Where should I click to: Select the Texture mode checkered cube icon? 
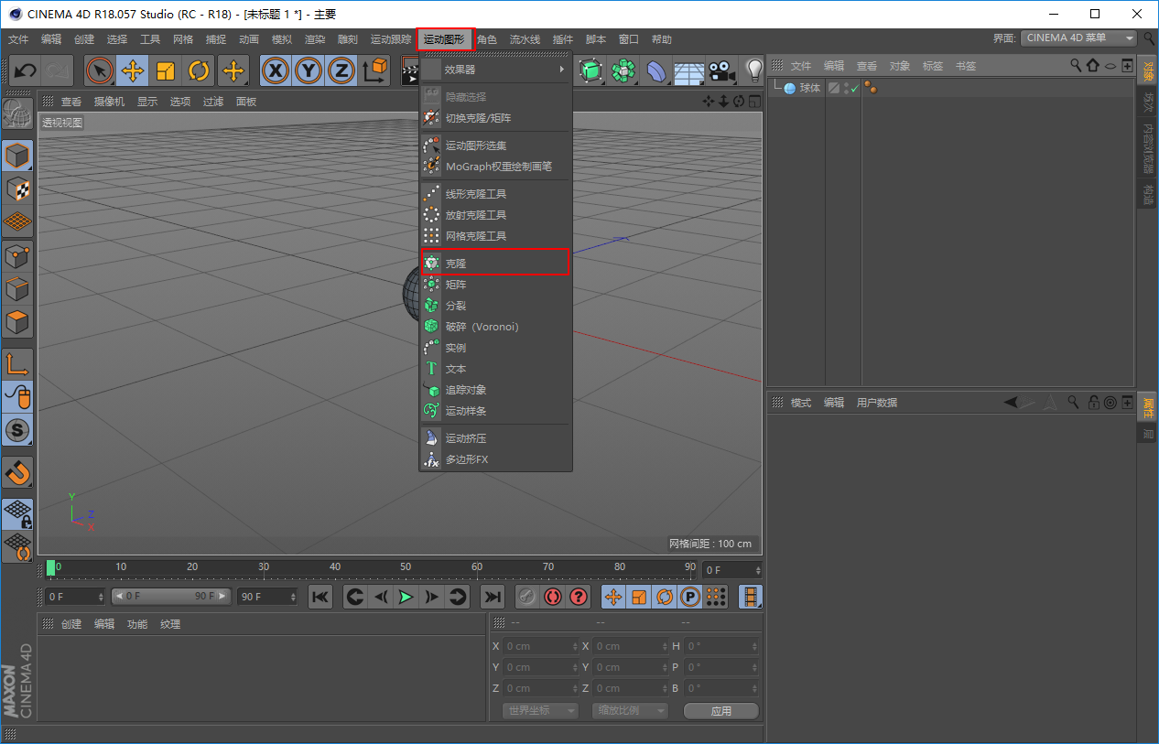coord(17,189)
